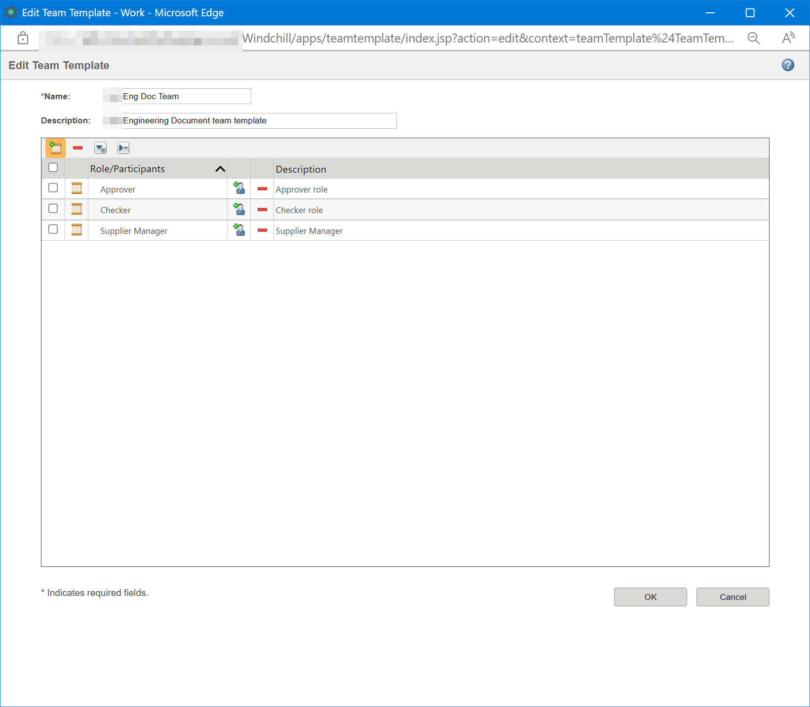The height and width of the screenshot is (707, 810).
Task: Check the select-all checkbox in the table header
Action: 53,168
